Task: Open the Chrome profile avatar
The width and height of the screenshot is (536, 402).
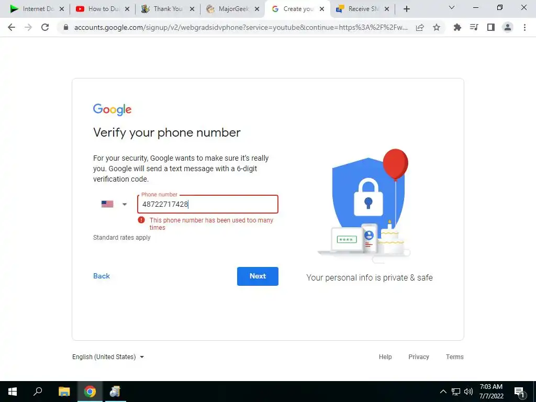Action: [508, 27]
